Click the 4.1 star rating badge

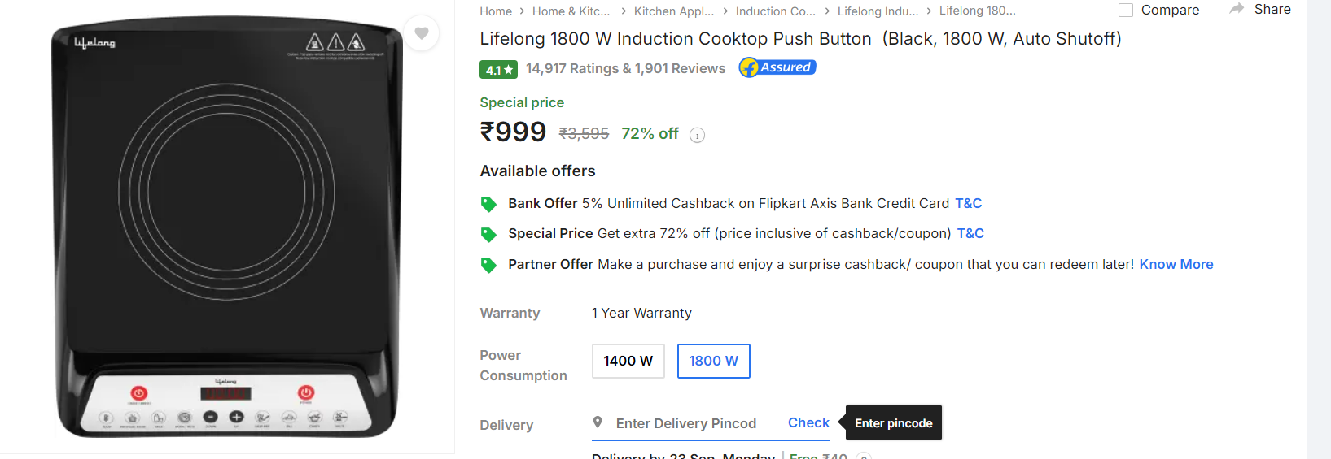(498, 70)
